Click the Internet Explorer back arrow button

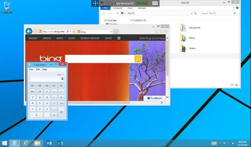pos(29,31)
